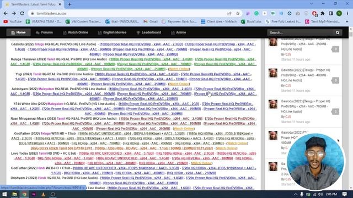Open the Grammarly green extension icon
This screenshot has width=353, height=198.
point(256,13)
